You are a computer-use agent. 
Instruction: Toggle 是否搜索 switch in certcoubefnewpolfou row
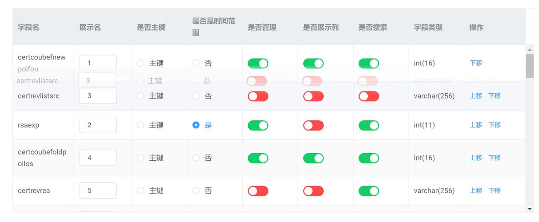tap(369, 63)
